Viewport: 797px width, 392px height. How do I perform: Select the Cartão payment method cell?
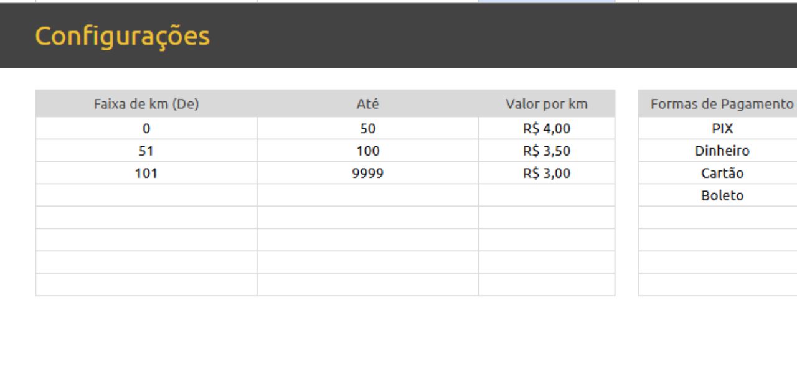point(722,174)
